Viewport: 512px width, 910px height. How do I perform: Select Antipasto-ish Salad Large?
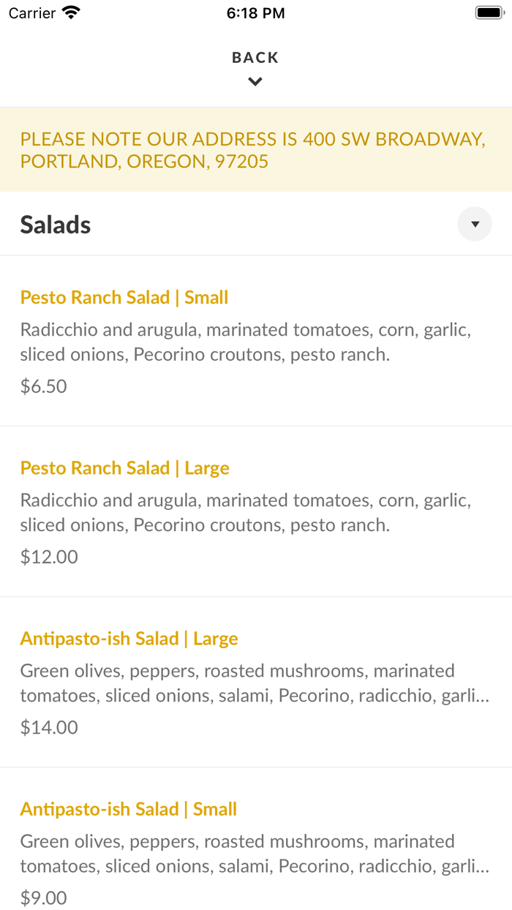(129, 638)
